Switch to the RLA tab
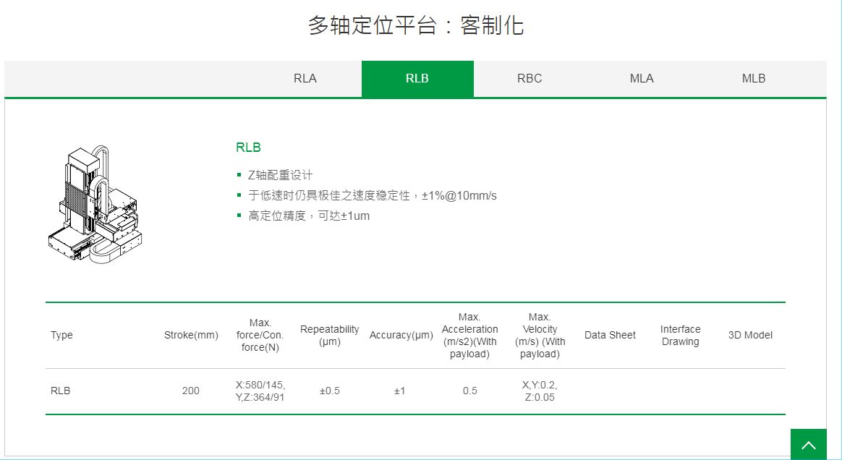842x460 pixels. [x=305, y=78]
